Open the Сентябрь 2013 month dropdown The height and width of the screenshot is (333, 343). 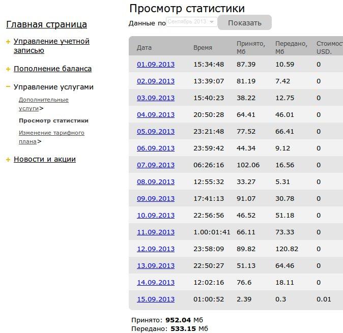192,22
